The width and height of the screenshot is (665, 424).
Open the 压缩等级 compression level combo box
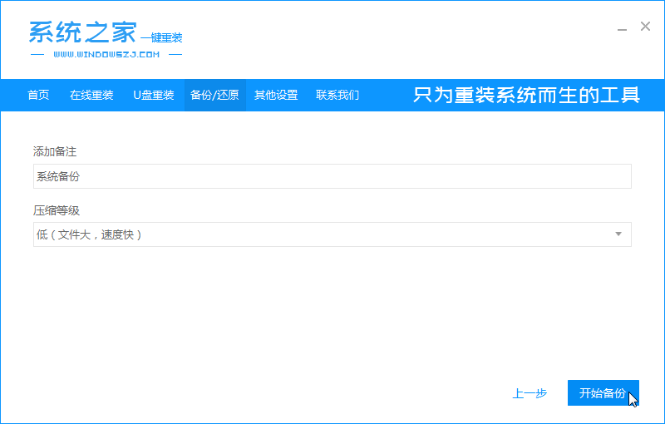(x=332, y=234)
